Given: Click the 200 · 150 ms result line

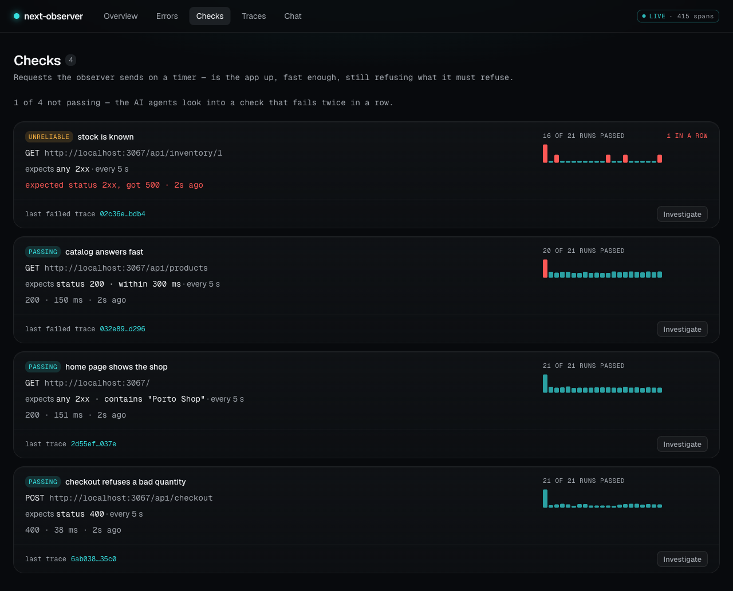Looking at the screenshot, I should 76,300.
